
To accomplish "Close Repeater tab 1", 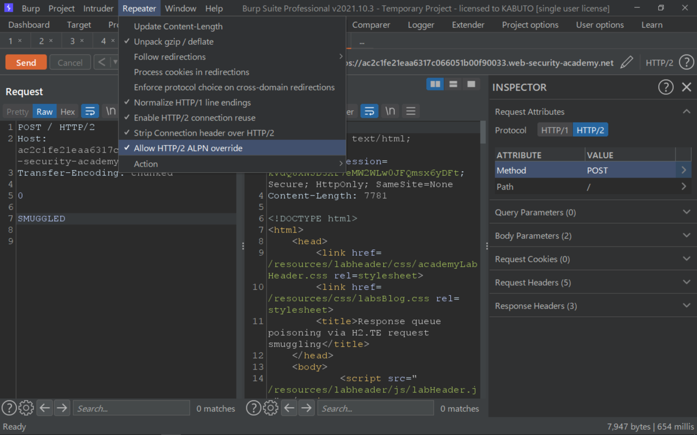I will point(20,41).
